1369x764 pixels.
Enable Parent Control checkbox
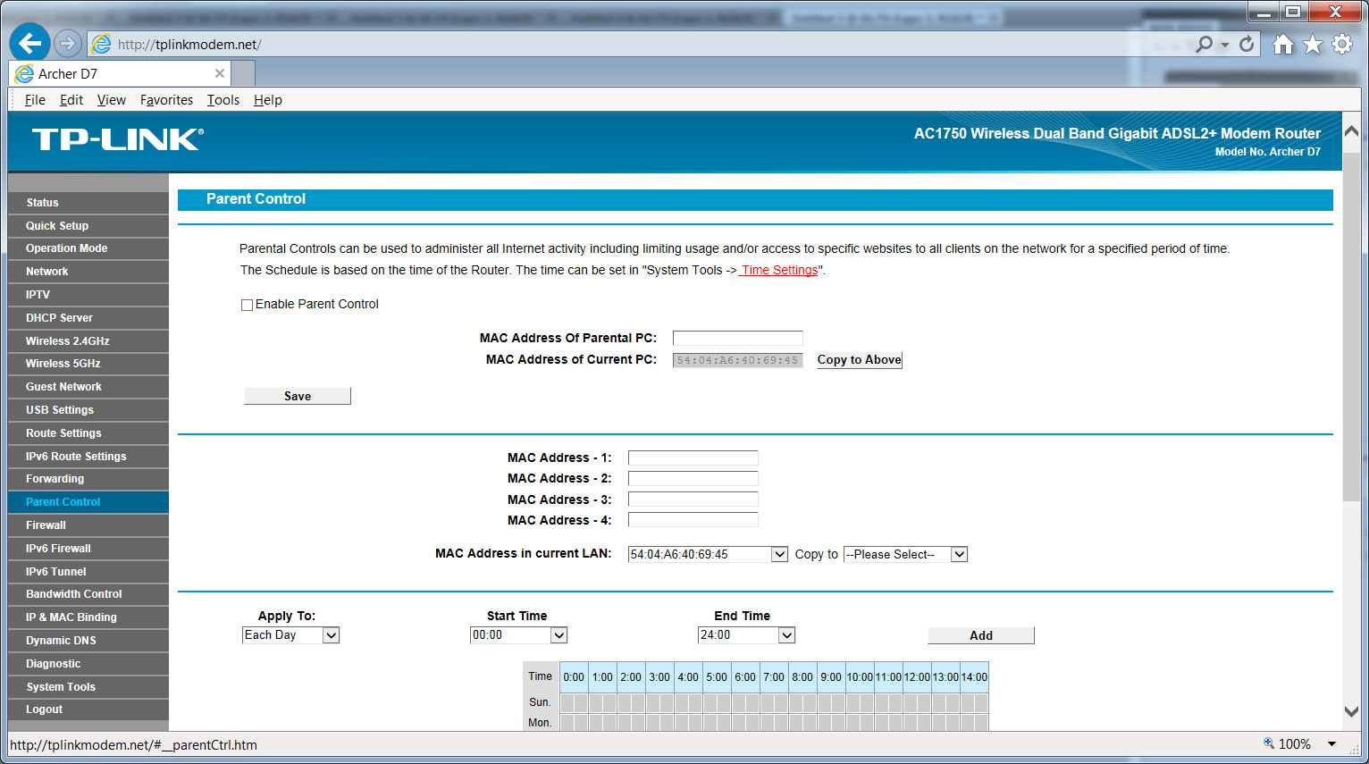[247, 305]
